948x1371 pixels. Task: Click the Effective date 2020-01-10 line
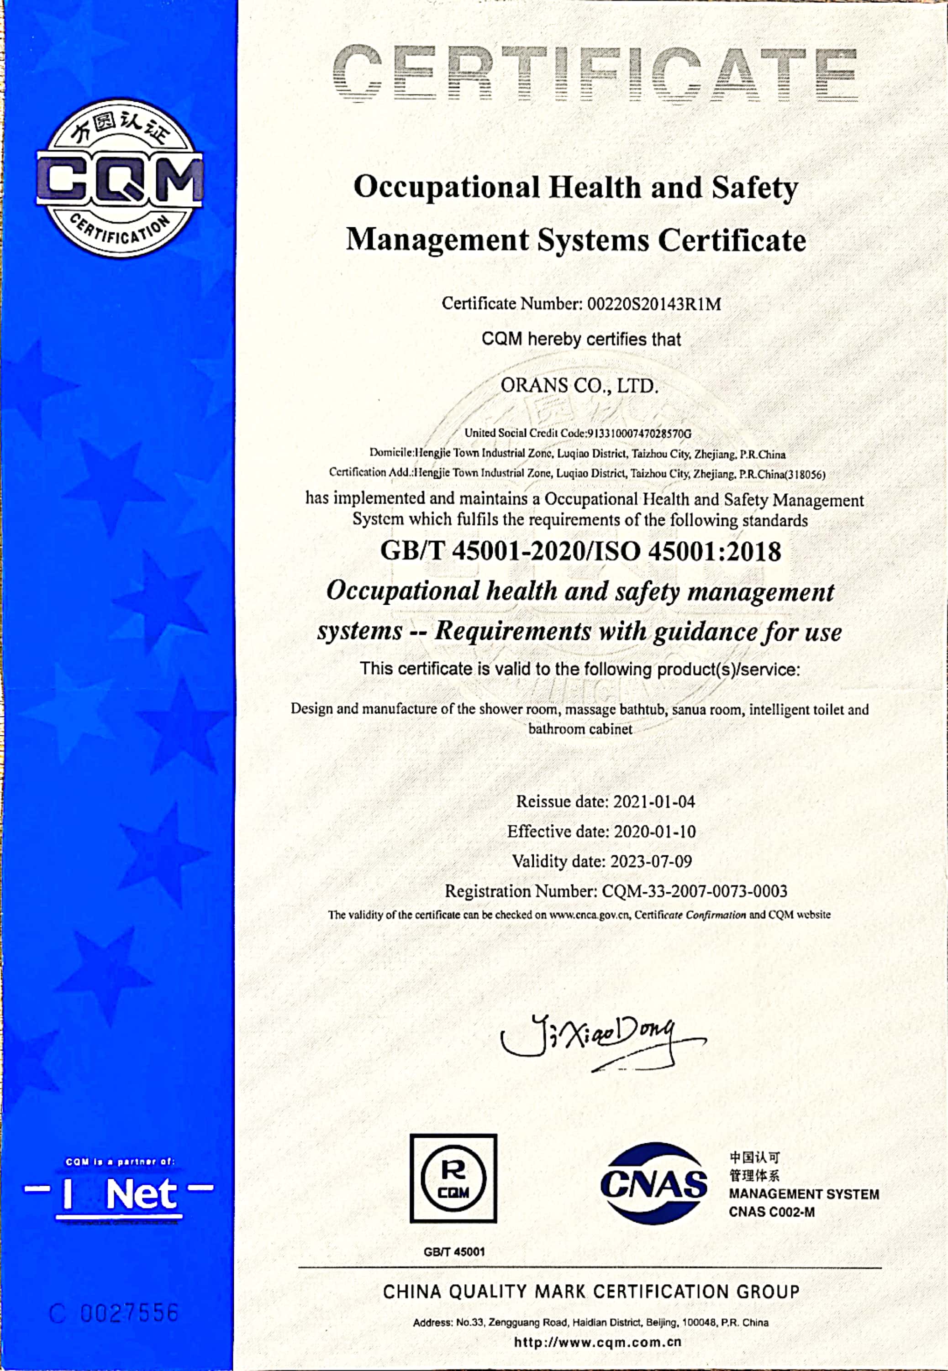point(600,832)
